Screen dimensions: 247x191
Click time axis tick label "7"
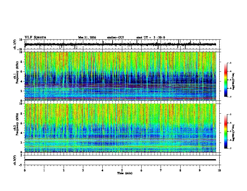click(x=161, y=170)
